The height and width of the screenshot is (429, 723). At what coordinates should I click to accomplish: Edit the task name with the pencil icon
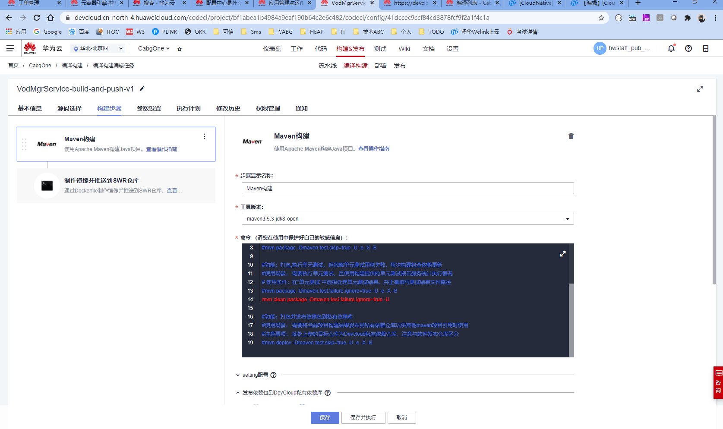point(142,88)
